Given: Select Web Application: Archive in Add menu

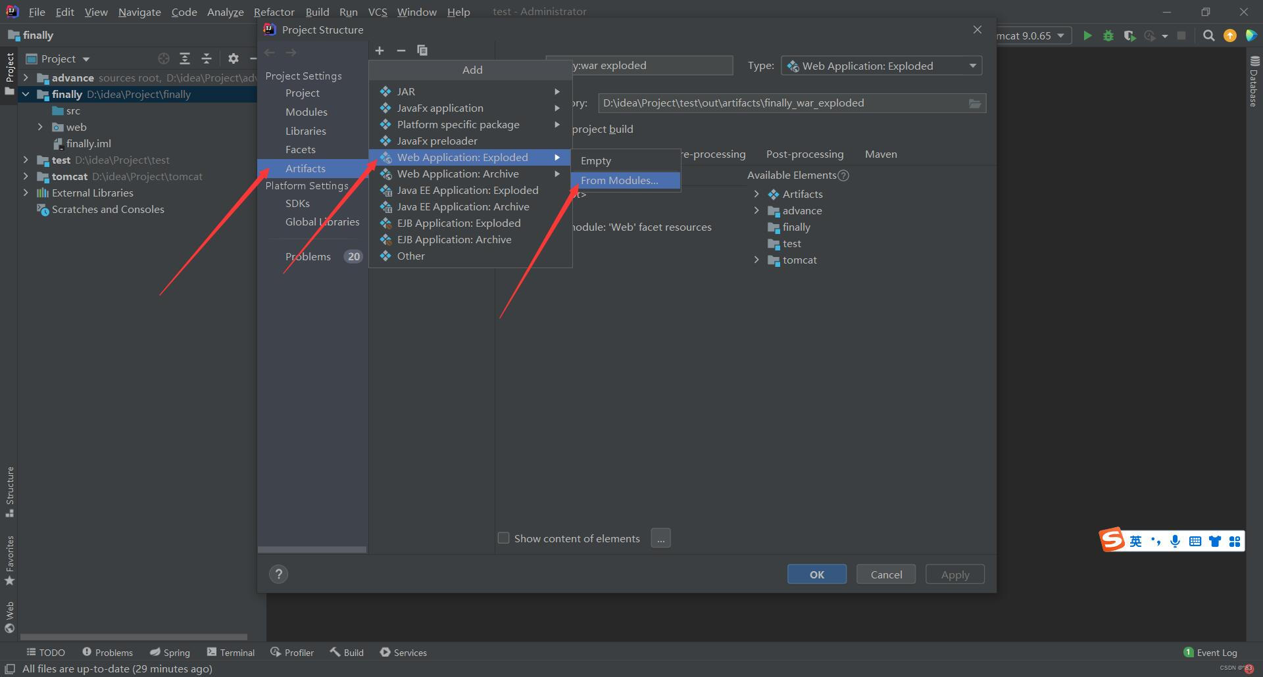Looking at the screenshot, I should (470, 174).
